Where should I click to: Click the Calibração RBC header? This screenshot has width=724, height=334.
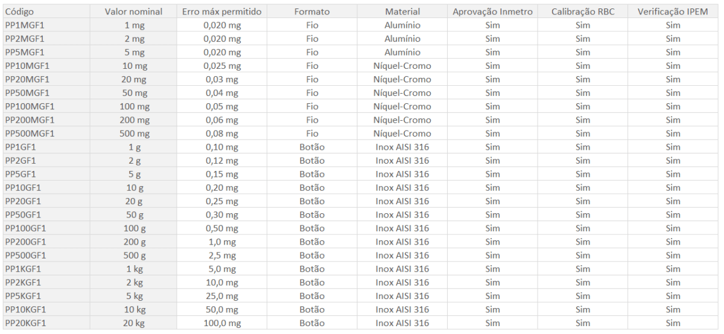pyautogui.click(x=583, y=11)
